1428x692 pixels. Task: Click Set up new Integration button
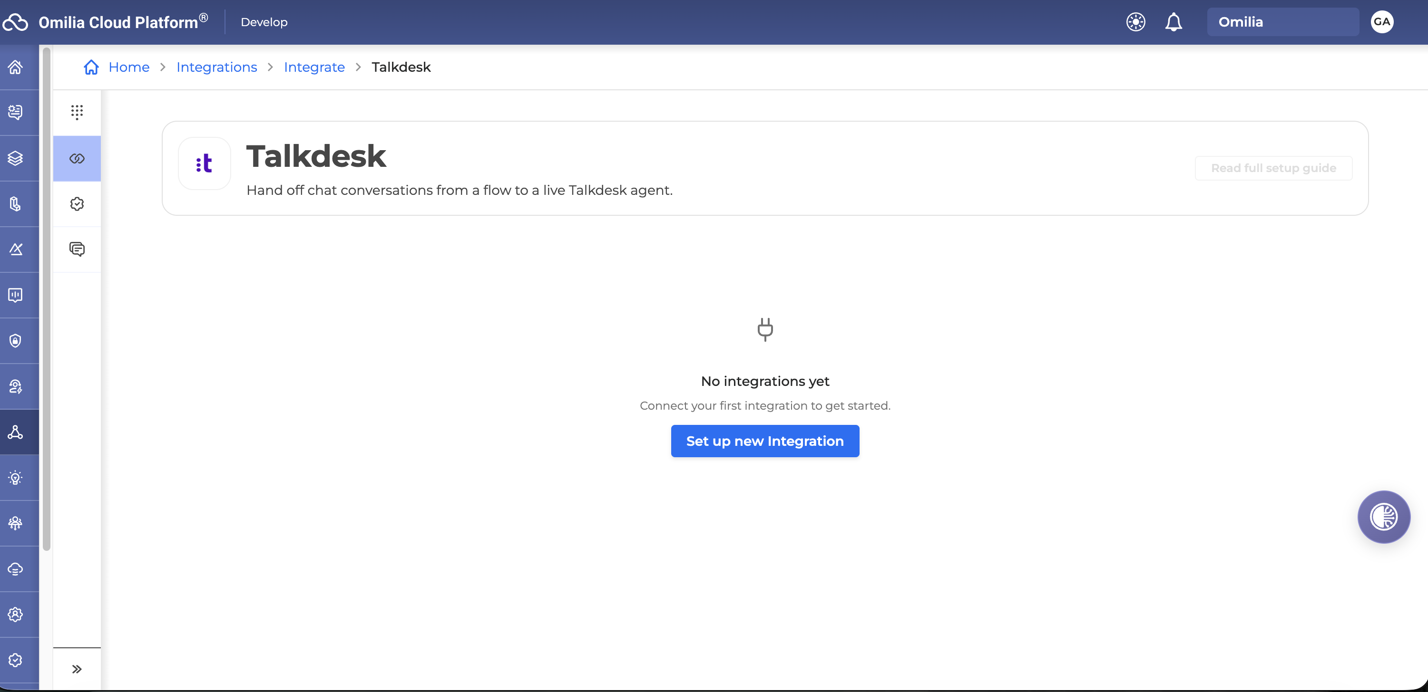(765, 441)
